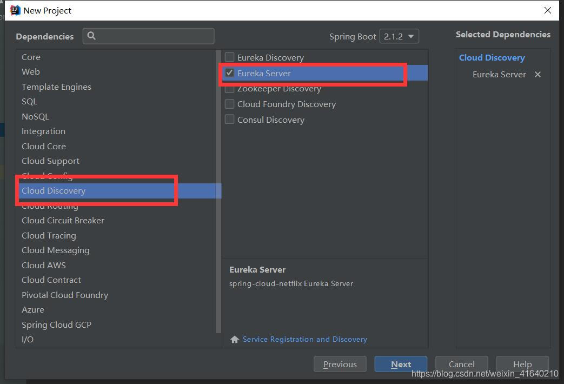564x384 pixels.
Task: Click the category list scrollbar
Action: pos(218,191)
